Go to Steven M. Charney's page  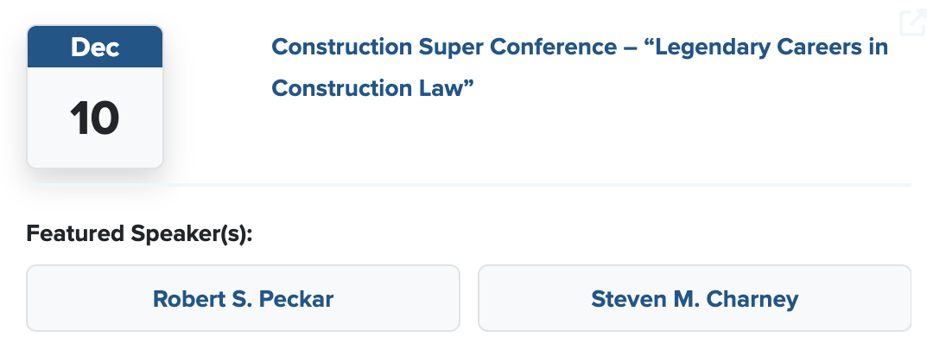pos(695,299)
